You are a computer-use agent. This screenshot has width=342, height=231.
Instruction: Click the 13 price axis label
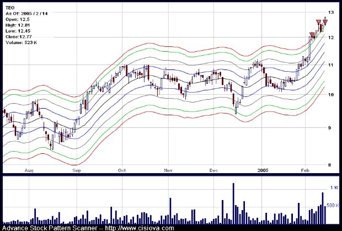coord(331,13)
